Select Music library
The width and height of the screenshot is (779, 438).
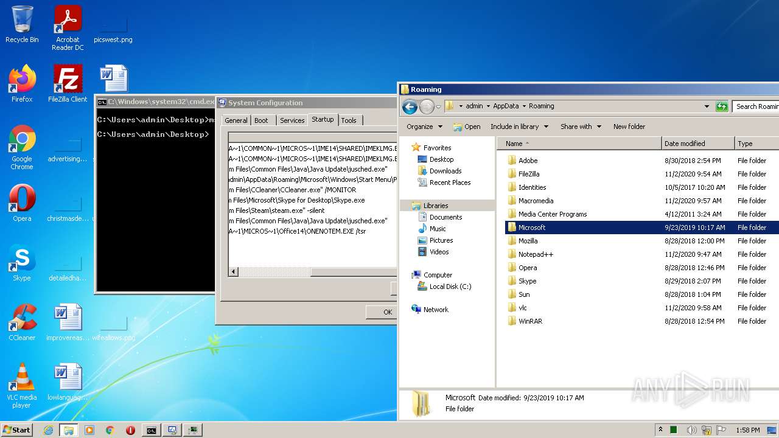tap(438, 229)
